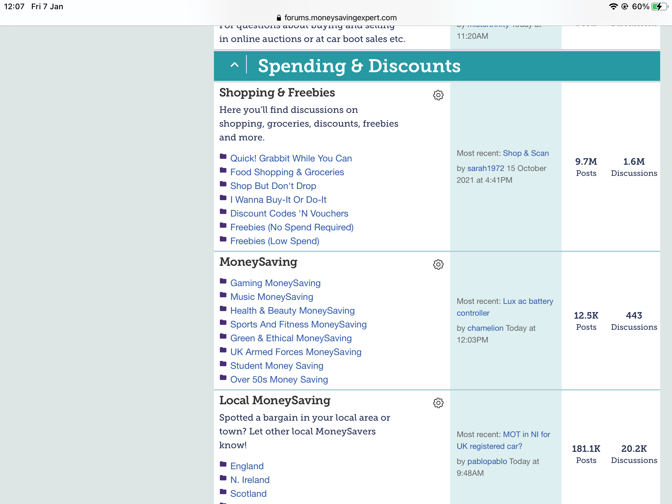
Task: Open I Wanna Buy-It Or Do-It board
Action: click(278, 200)
